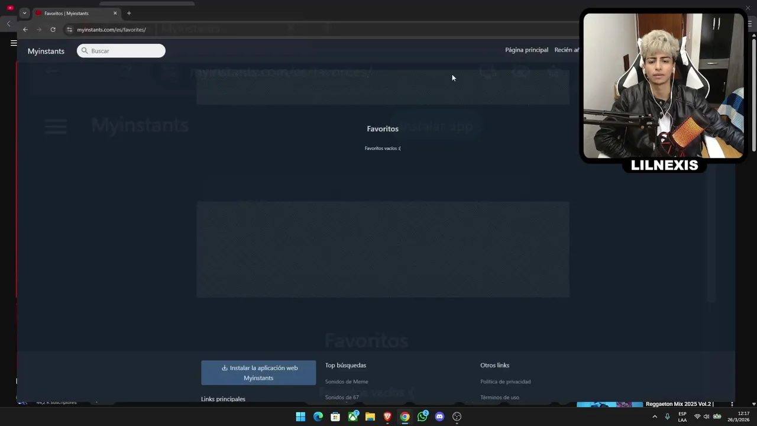Open the tab search dropdown arrow
The width and height of the screenshot is (757, 426).
(24, 13)
